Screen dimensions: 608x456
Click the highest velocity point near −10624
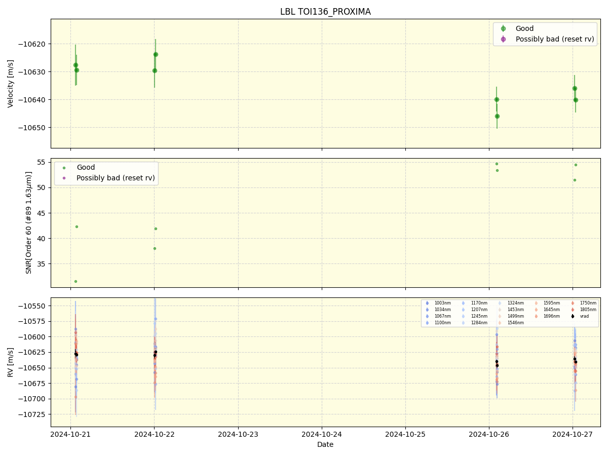(156, 54)
